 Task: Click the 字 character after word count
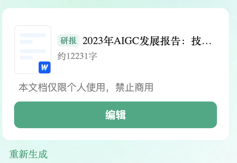(93, 56)
